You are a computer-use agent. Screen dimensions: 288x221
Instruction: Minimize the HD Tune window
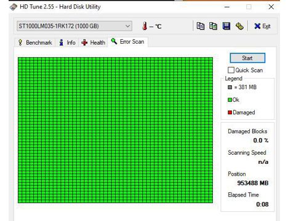tap(227, 7)
